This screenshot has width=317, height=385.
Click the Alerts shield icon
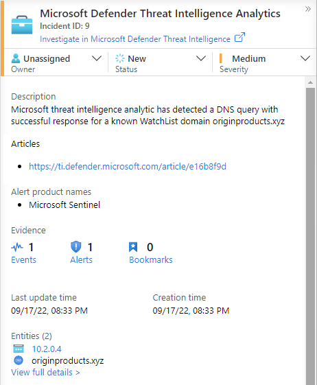pos(76,247)
